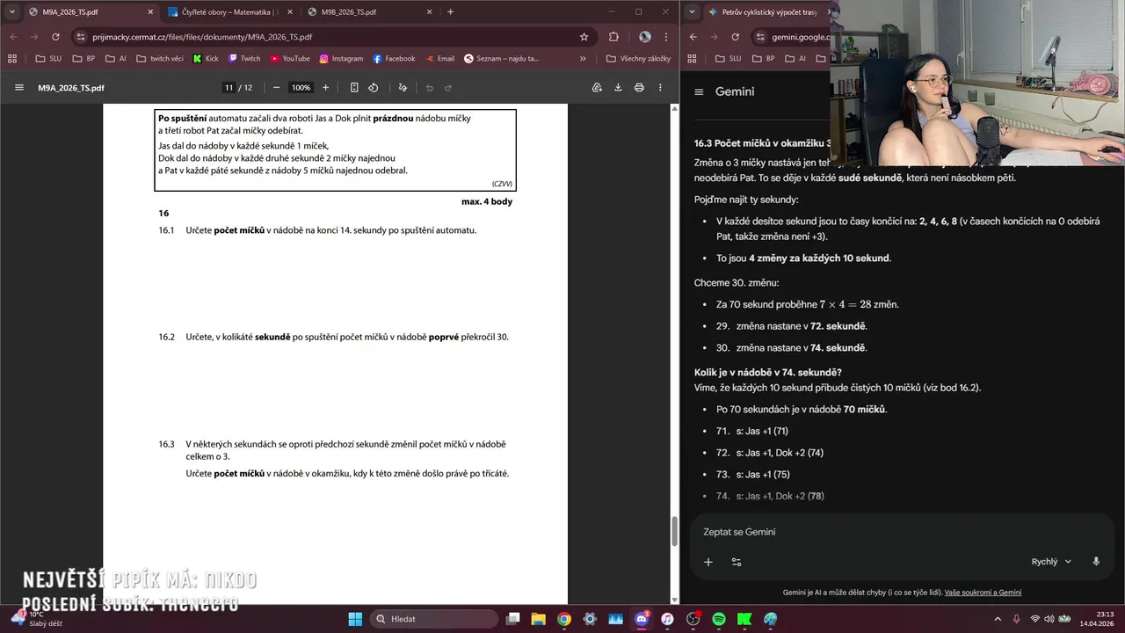Open BP bookmarks folder in left window
This screenshot has width=1125, height=633.
(83, 59)
